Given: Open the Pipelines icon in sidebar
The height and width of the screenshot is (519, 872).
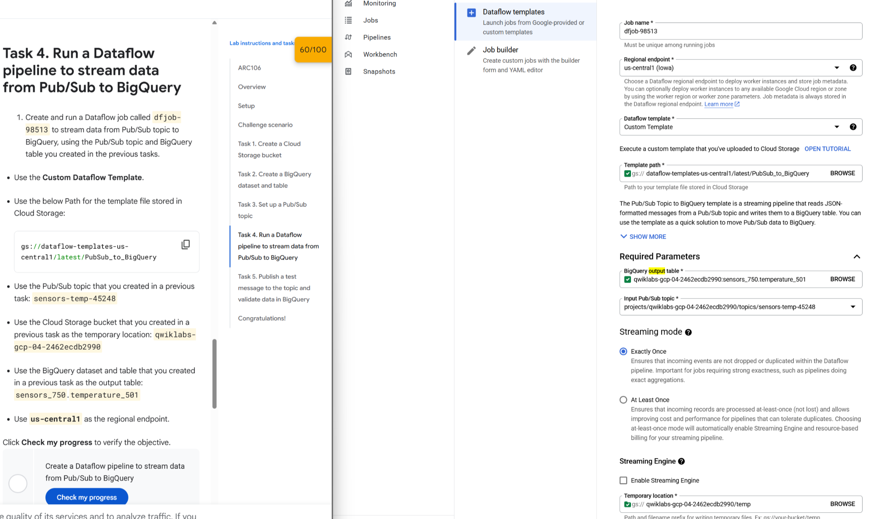Looking at the screenshot, I should point(348,37).
